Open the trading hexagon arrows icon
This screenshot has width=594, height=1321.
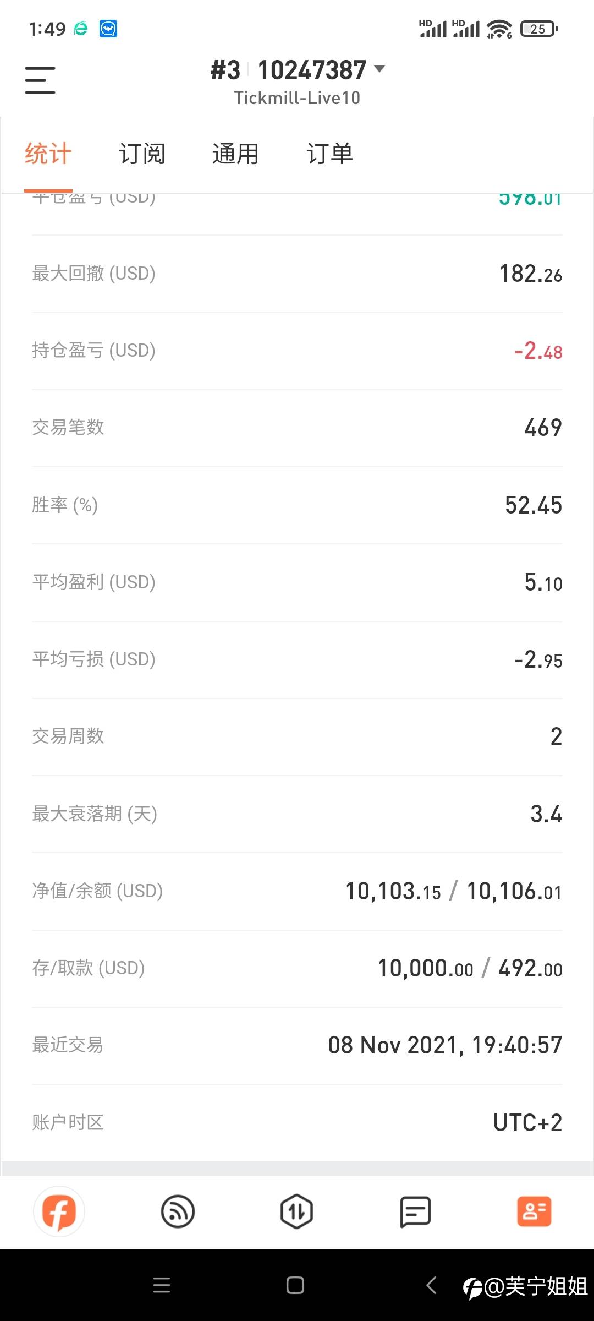[296, 1211]
